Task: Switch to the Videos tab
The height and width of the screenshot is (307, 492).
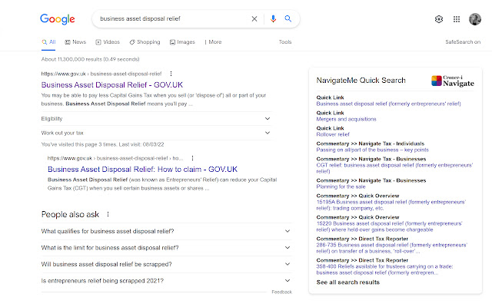Action: click(x=108, y=42)
